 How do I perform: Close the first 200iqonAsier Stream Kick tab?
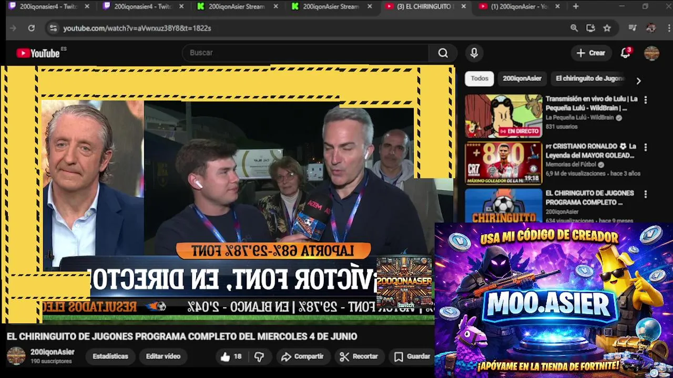pyautogui.click(x=276, y=6)
